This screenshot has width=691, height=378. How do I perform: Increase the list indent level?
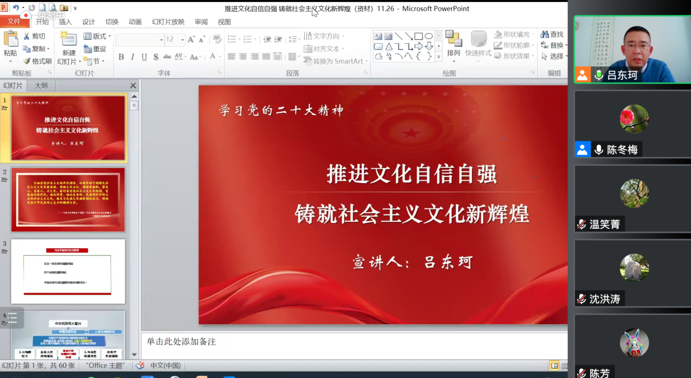[x=278, y=40]
